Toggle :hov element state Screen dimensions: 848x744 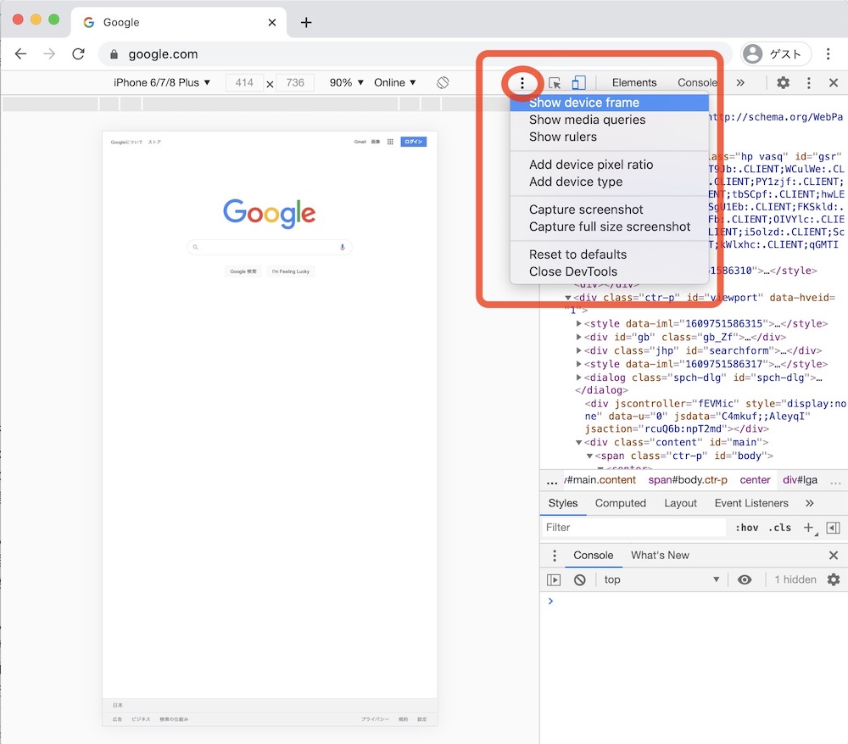746,528
